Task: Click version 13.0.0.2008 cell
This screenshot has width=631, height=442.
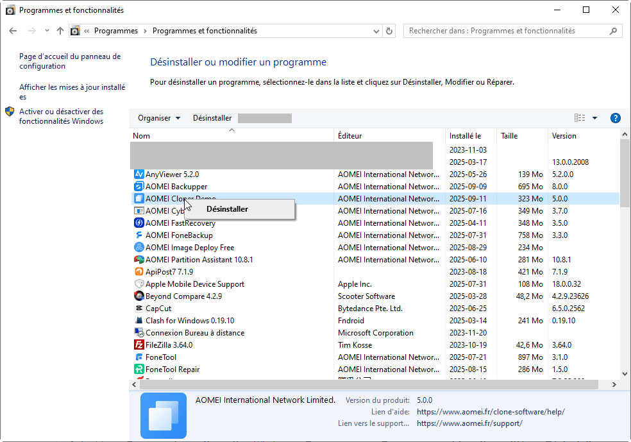Action: coord(570,162)
